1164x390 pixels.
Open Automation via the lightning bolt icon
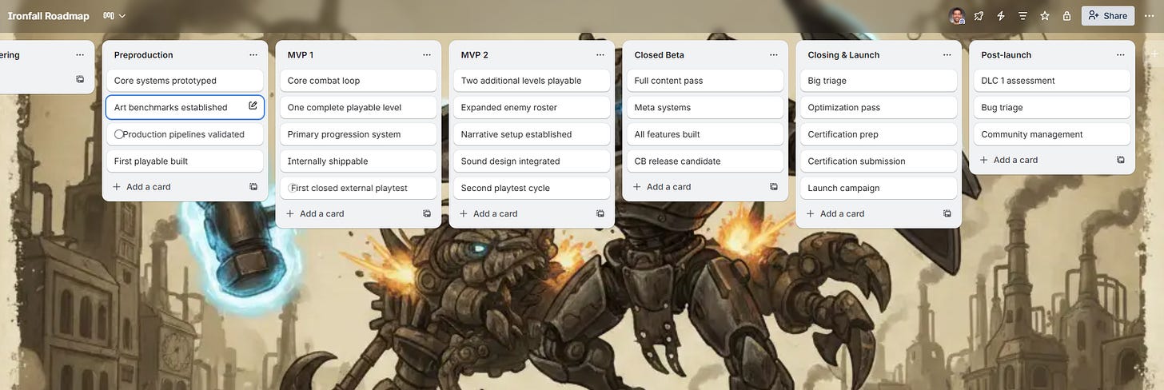pyautogui.click(x=1001, y=15)
